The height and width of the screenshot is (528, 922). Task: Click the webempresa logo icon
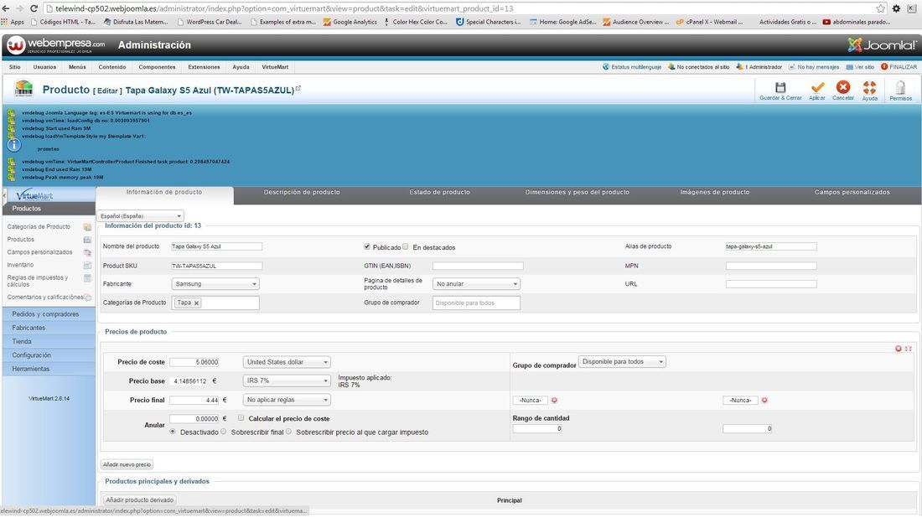click(16, 44)
